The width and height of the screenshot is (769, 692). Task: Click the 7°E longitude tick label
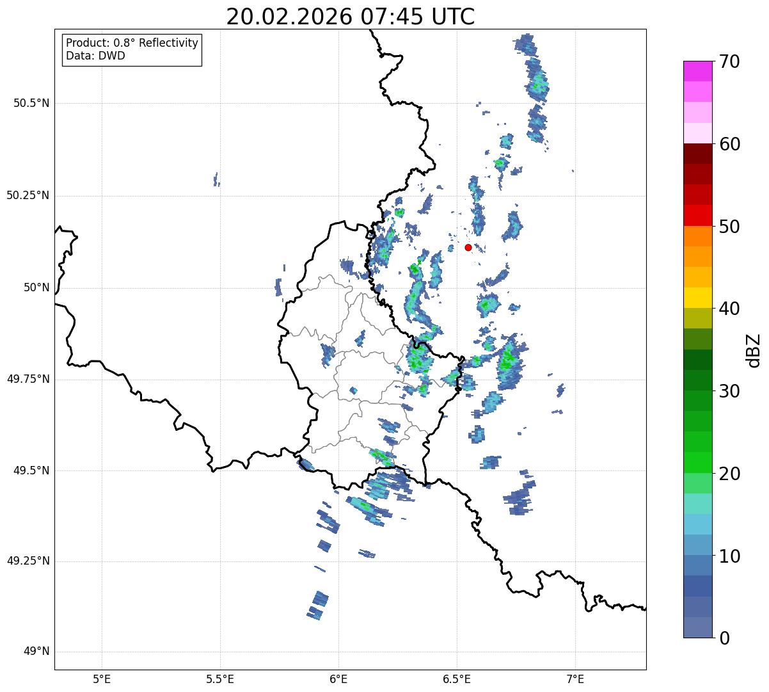pyautogui.click(x=575, y=679)
